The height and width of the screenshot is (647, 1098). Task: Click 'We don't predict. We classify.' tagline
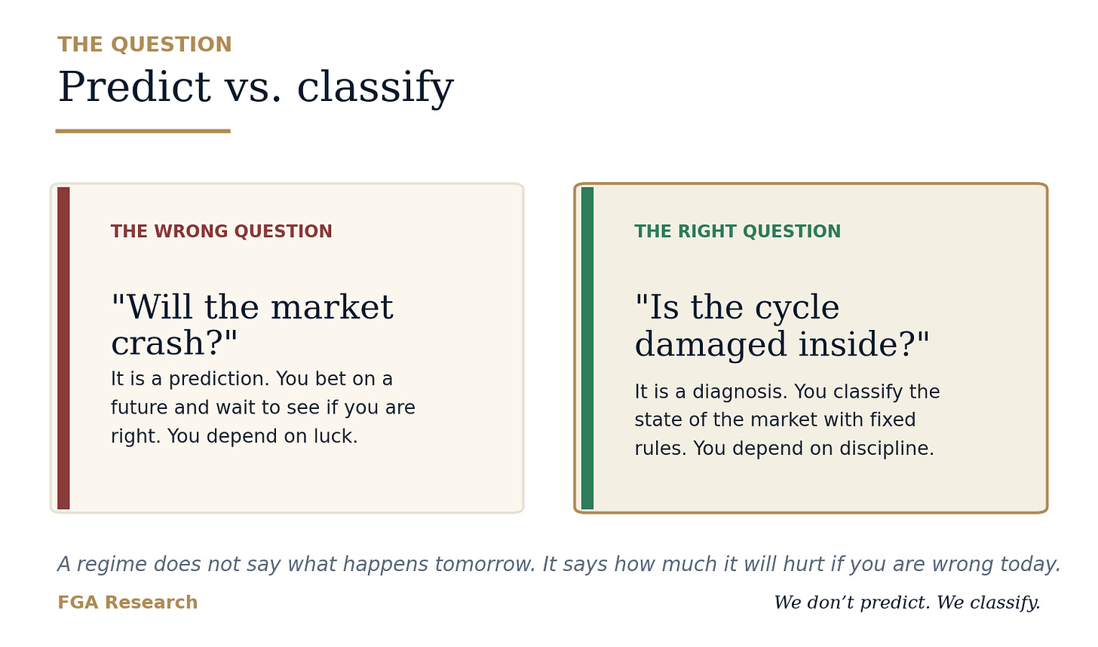click(x=907, y=603)
